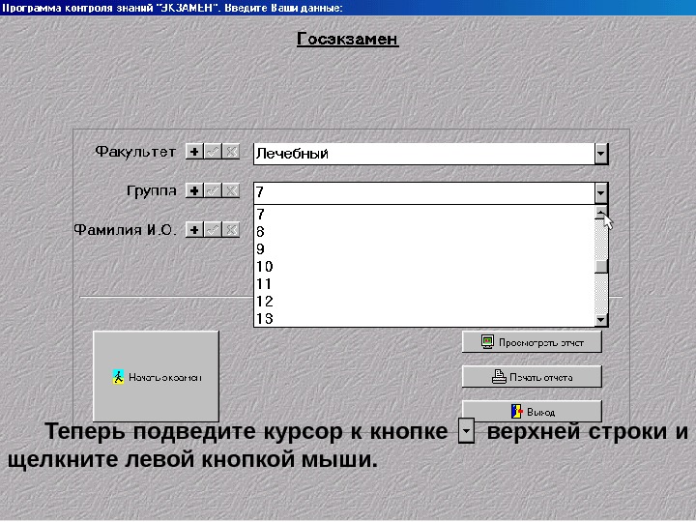Select group 13 in the dropdown list
This screenshot has width=696, height=522.
(x=424, y=318)
